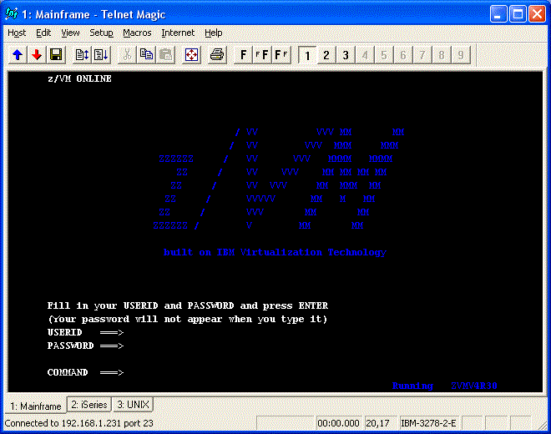This screenshot has width=551, height=434.
Task: Open the Internet menu
Action: coord(178,33)
